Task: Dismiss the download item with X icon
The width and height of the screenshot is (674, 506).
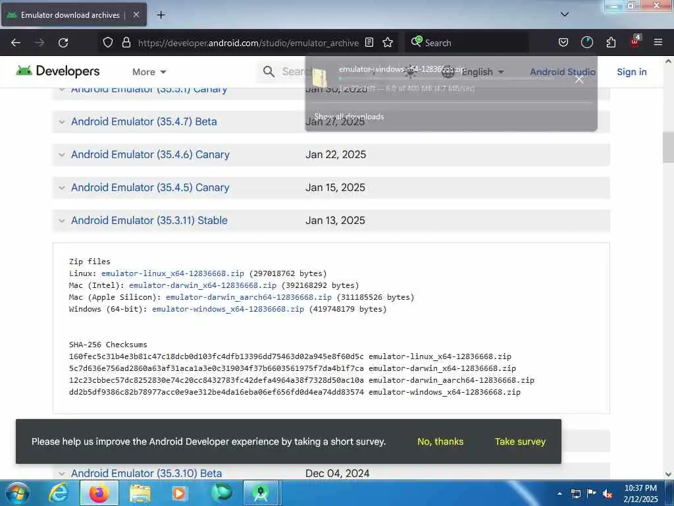Action: [x=579, y=79]
